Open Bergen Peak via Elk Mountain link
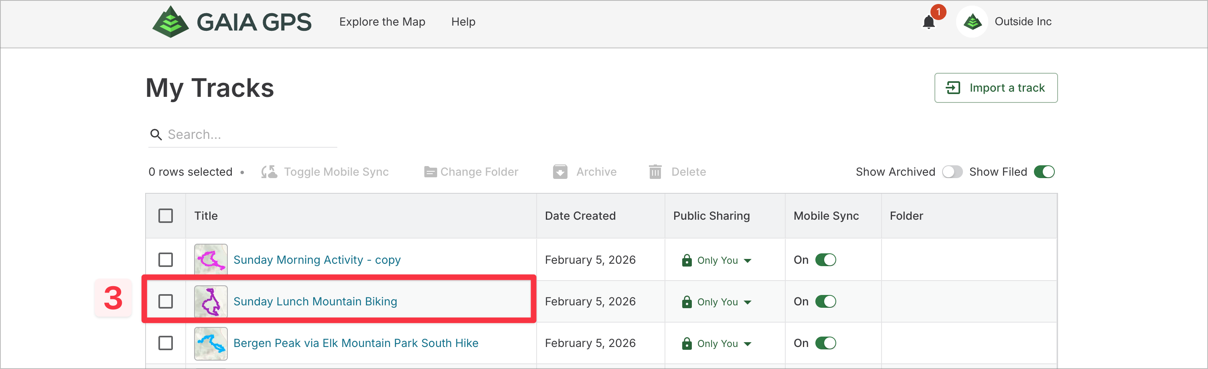Viewport: 1208px width, 369px height. click(355, 343)
